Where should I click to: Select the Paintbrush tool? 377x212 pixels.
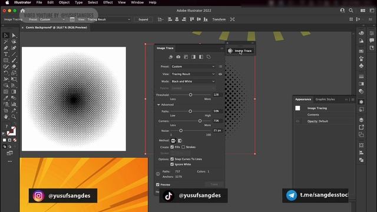14,60
